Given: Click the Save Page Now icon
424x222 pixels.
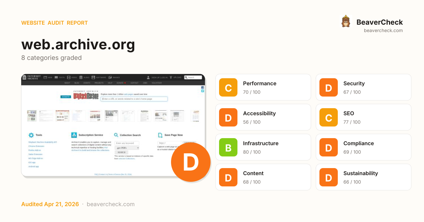Looking at the screenshot, I should point(160,135).
